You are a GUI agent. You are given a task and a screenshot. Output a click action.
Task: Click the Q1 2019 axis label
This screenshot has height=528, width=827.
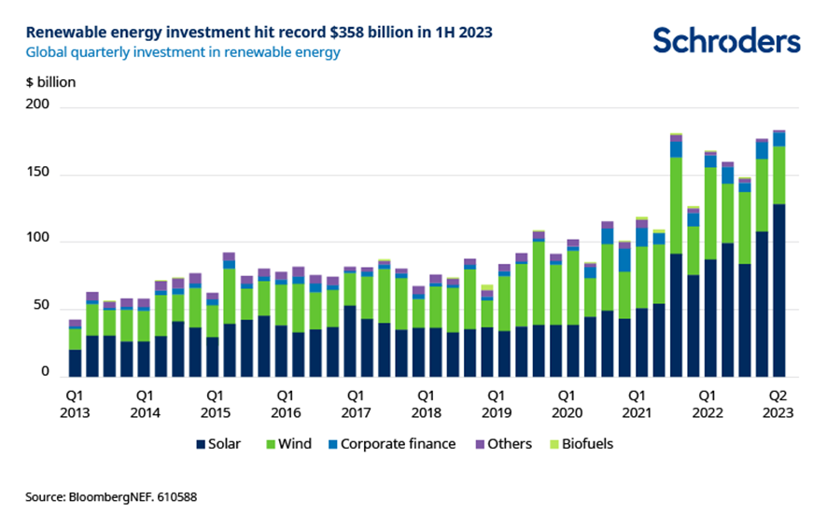pyautogui.click(x=497, y=404)
